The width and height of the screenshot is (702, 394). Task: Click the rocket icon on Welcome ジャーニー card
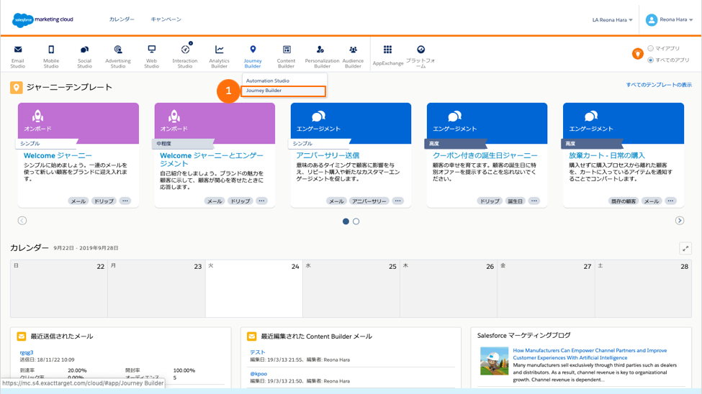click(x=38, y=116)
